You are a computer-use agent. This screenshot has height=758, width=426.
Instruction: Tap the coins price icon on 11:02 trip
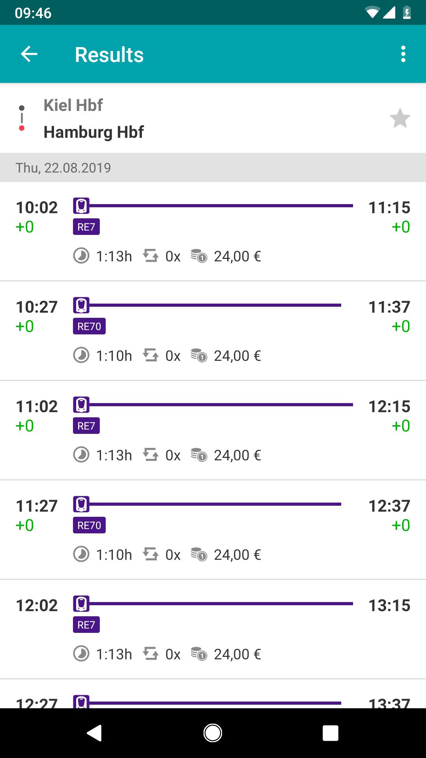199,455
